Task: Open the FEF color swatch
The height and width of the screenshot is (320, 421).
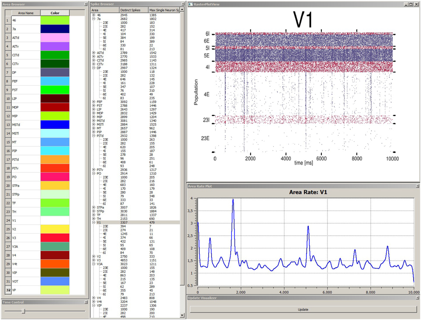Action: (55, 81)
